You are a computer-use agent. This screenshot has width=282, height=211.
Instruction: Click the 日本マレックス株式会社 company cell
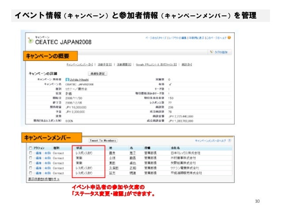tap(185, 153)
